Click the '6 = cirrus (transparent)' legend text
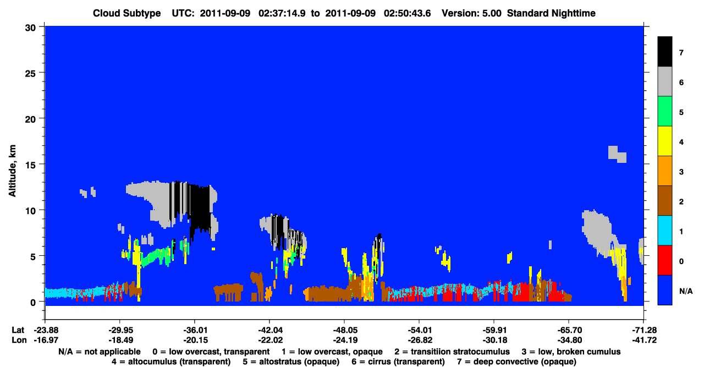Viewport: 715px width, 367px height. 398,361
